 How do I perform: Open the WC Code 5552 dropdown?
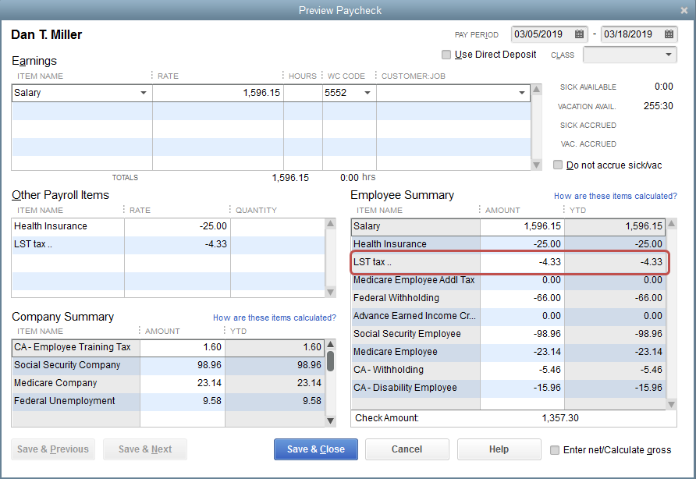[x=368, y=92]
